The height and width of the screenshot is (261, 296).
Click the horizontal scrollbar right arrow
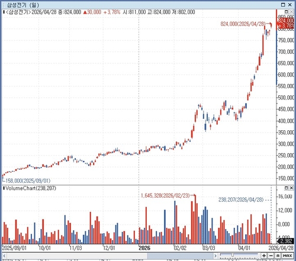[215, 256]
